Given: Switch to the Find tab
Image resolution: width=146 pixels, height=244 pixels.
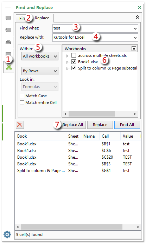Looking at the screenshot, I should click(22, 18).
